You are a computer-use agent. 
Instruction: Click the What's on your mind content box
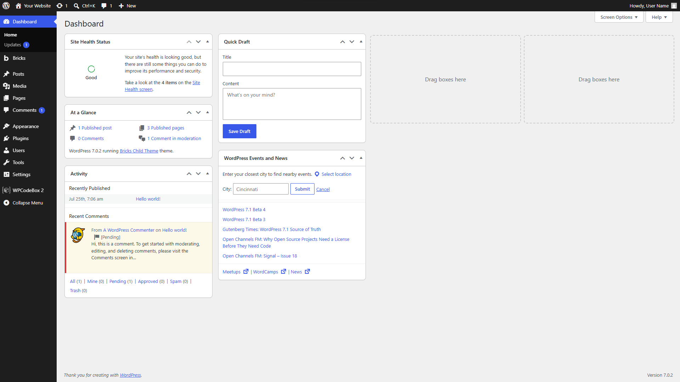[292, 104]
